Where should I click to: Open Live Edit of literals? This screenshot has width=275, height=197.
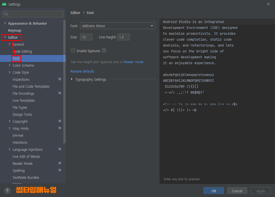[26, 157]
